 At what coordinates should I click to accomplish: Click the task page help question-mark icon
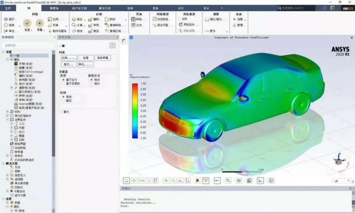112,45
